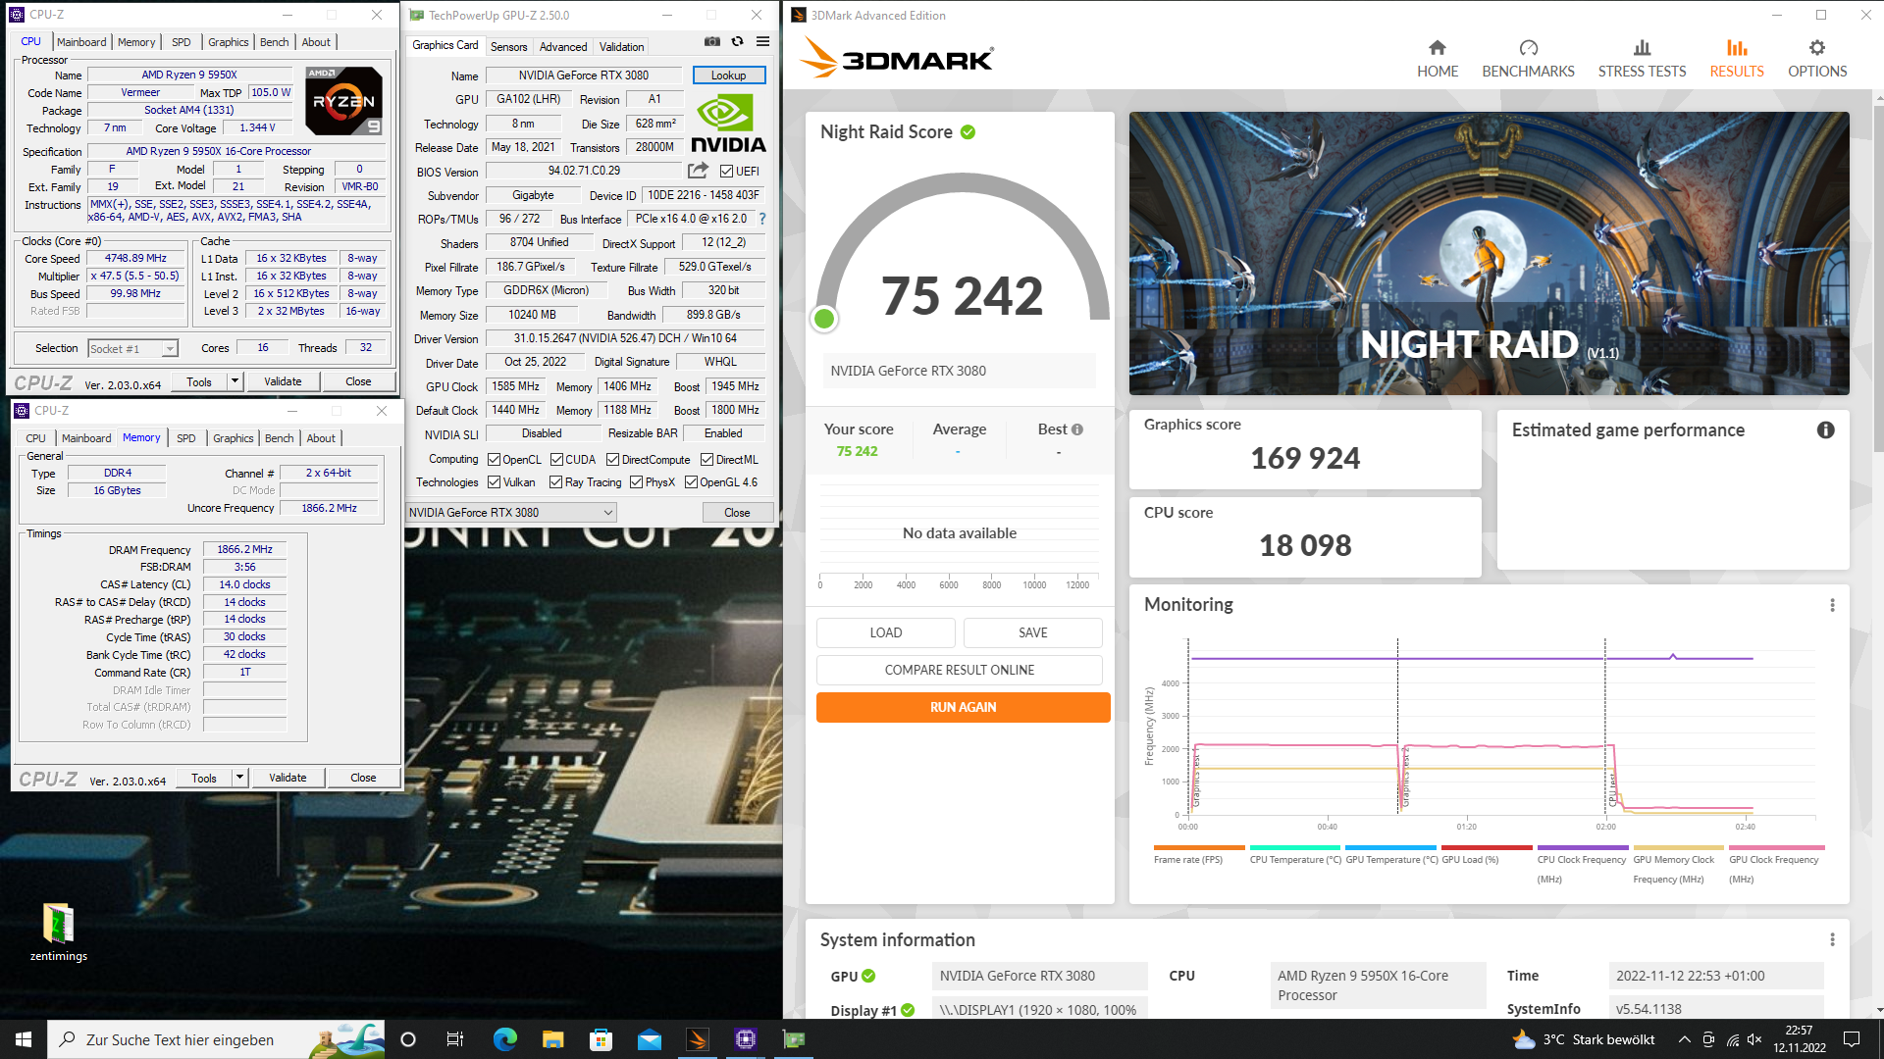The image size is (1884, 1059).
Task: Expand Tools dropdown arrow in top CPU-Z
Action: 235,382
